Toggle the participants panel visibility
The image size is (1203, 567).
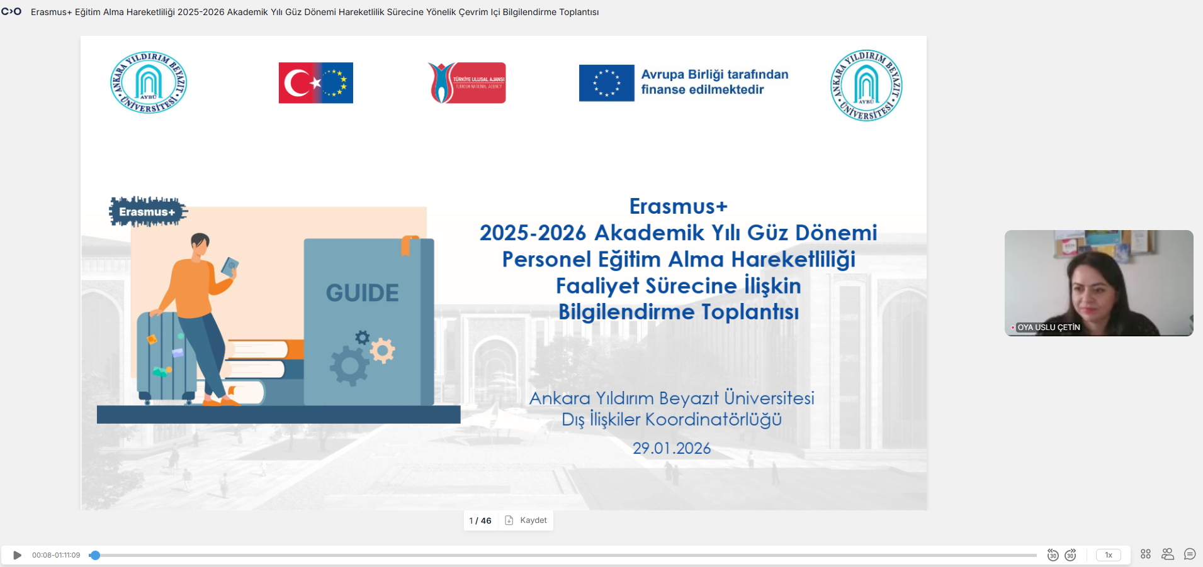coord(1168,555)
